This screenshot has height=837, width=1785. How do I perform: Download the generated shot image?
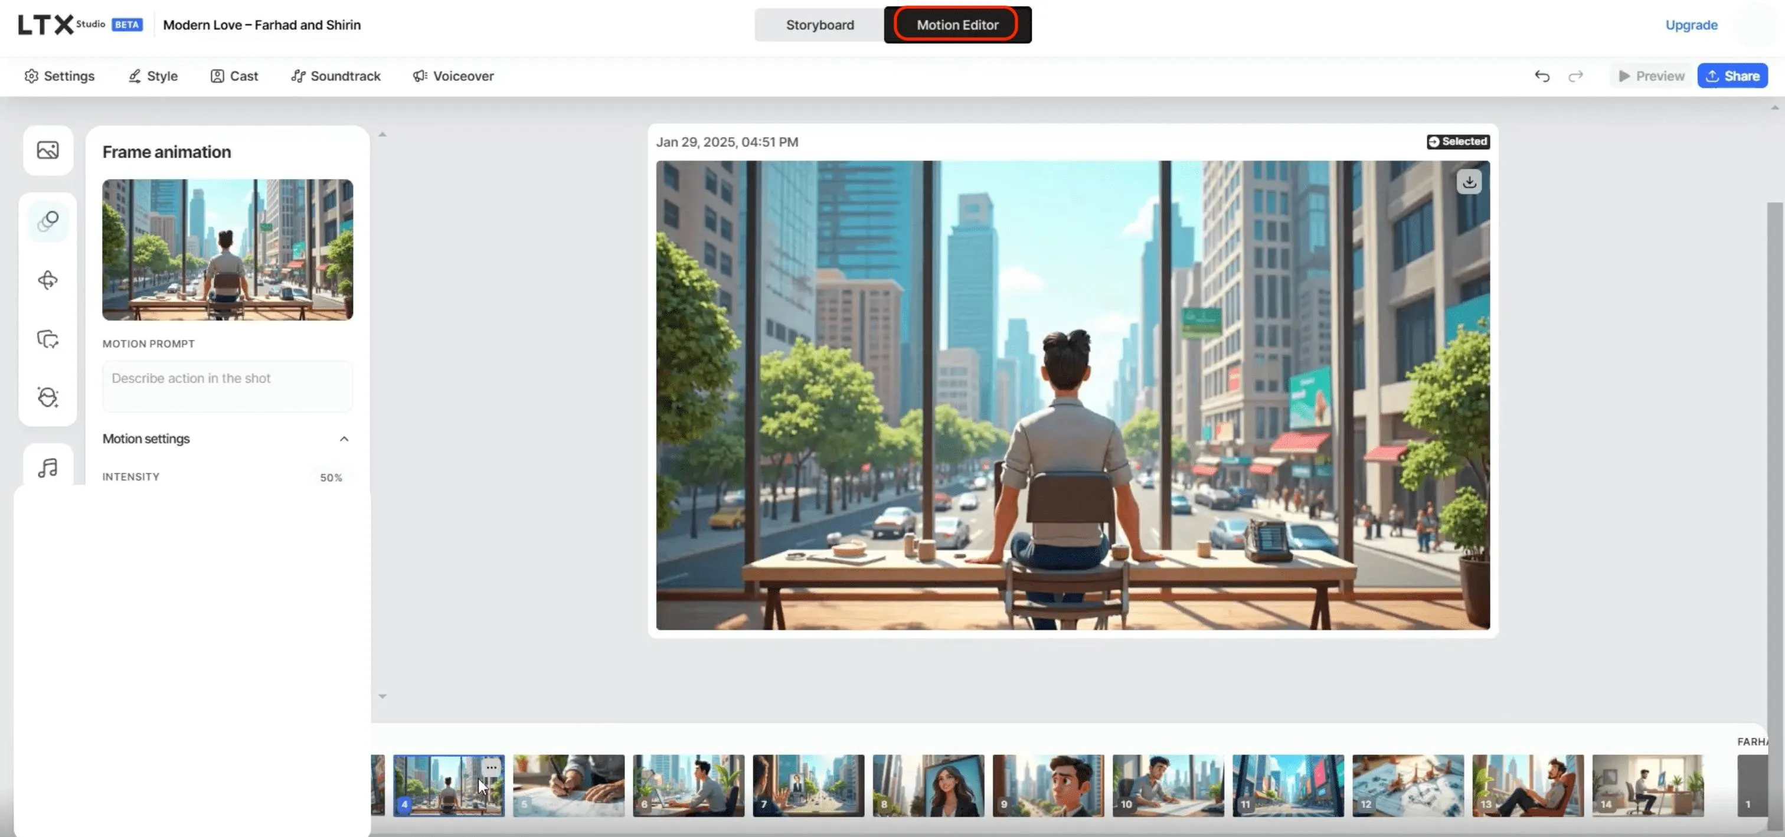[1469, 182]
